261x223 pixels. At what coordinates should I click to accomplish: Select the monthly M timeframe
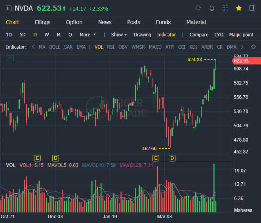(59, 35)
